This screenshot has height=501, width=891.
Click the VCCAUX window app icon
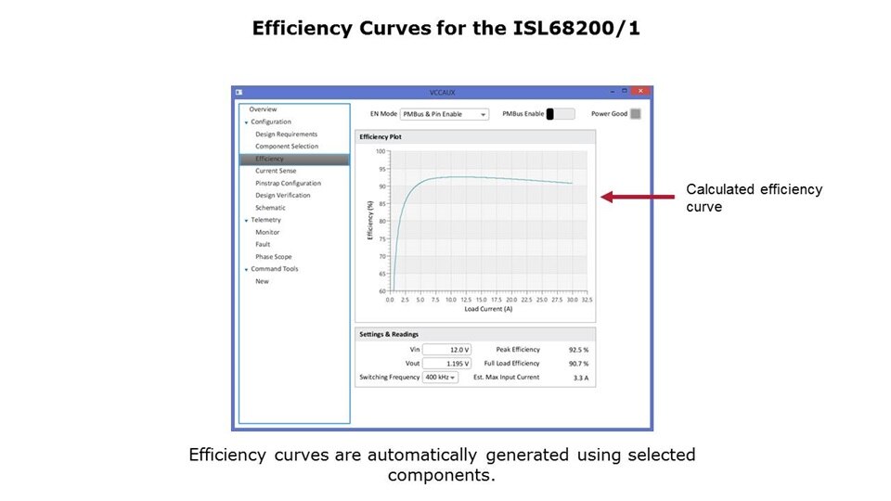point(239,92)
